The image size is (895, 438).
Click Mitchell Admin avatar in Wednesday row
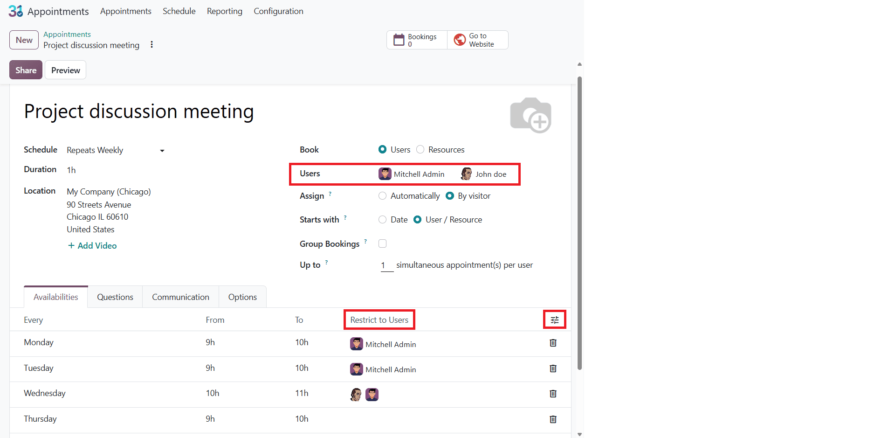pyautogui.click(x=372, y=395)
